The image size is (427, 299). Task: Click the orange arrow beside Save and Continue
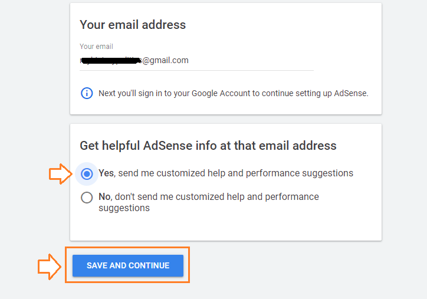tap(49, 266)
